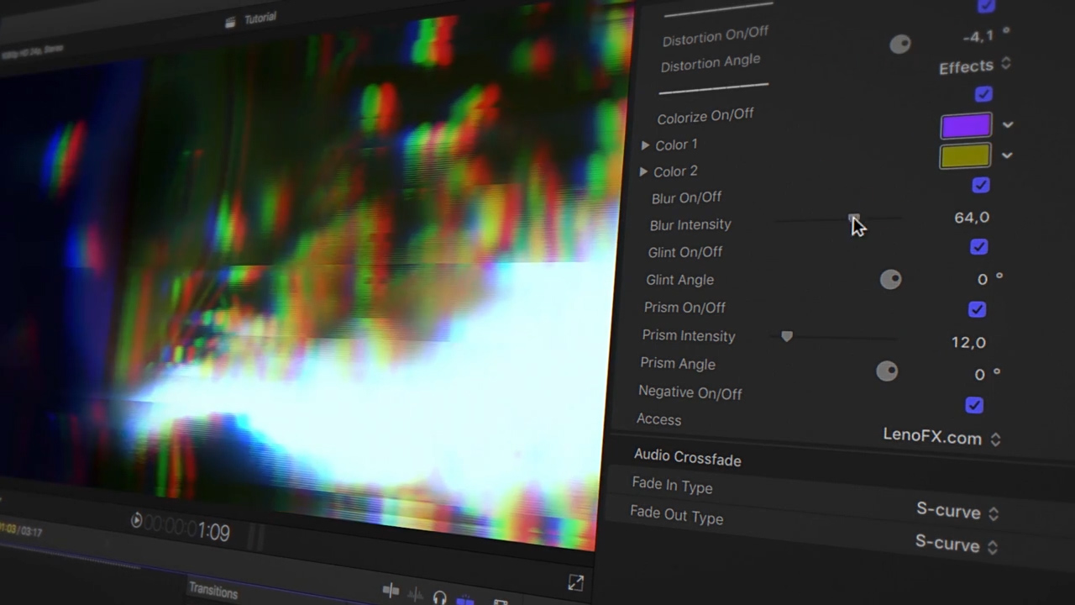Click the play icon beside the timecode
Image resolution: width=1075 pixels, height=605 pixels.
(136, 521)
